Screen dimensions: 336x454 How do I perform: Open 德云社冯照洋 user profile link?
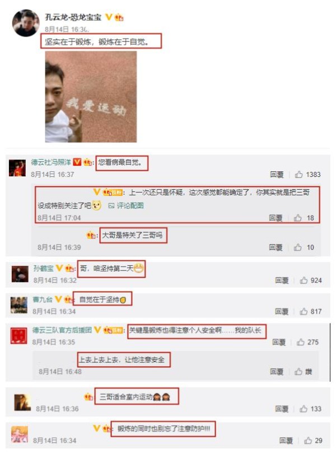[x=51, y=162]
